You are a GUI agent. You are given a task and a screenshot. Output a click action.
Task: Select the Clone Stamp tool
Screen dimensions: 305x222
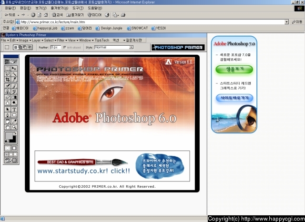pyautogui.click(x=8, y=92)
